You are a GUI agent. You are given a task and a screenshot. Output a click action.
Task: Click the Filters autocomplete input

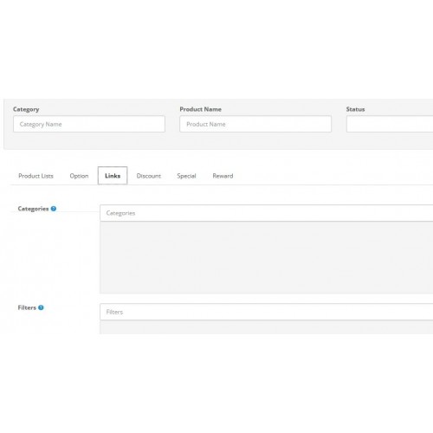coord(267,312)
